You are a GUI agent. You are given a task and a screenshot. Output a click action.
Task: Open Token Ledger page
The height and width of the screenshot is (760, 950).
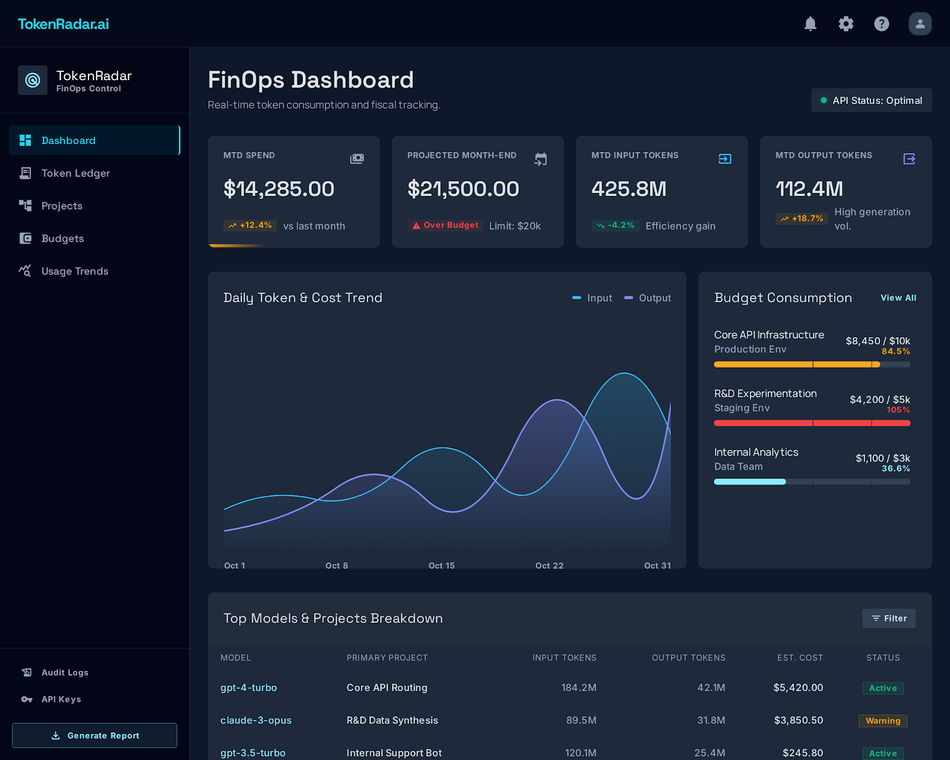click(94, 173)
